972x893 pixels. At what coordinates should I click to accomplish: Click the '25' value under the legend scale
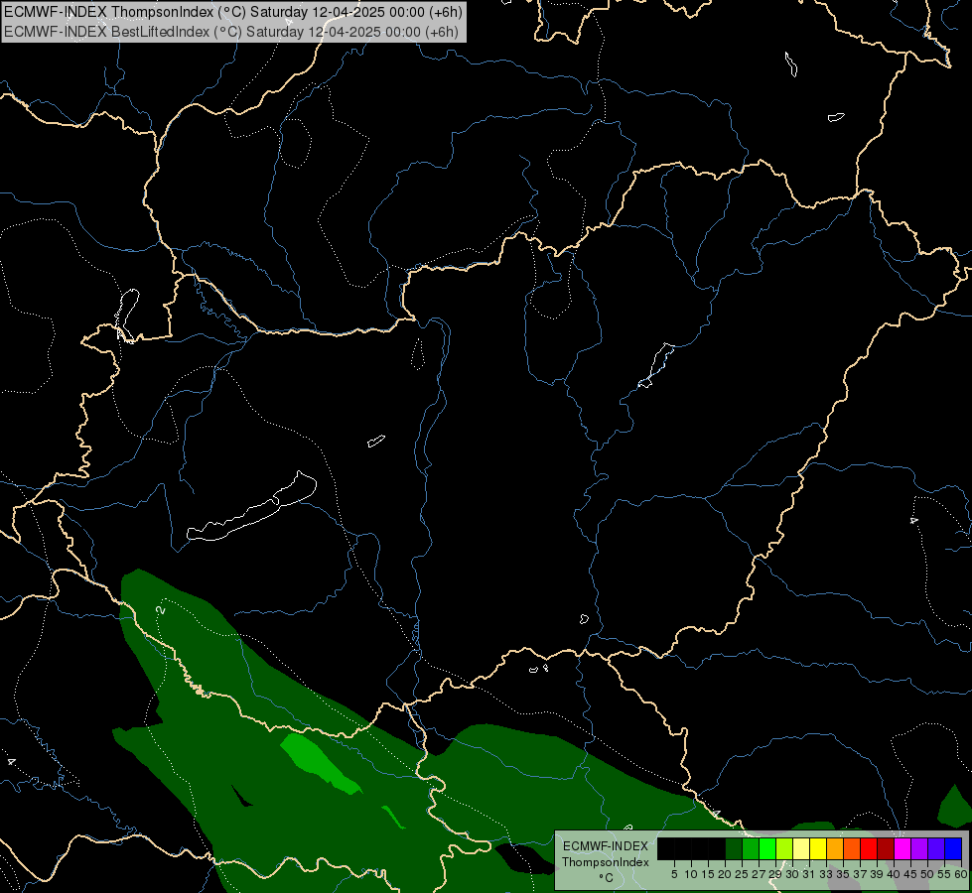(x=742, y=874)
